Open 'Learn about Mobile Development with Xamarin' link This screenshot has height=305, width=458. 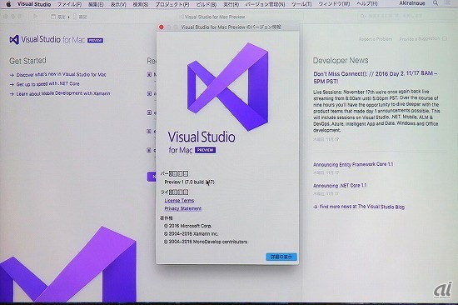click(63, 93)
